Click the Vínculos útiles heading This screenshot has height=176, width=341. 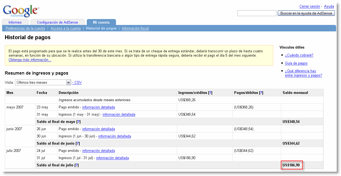(292, 47)
